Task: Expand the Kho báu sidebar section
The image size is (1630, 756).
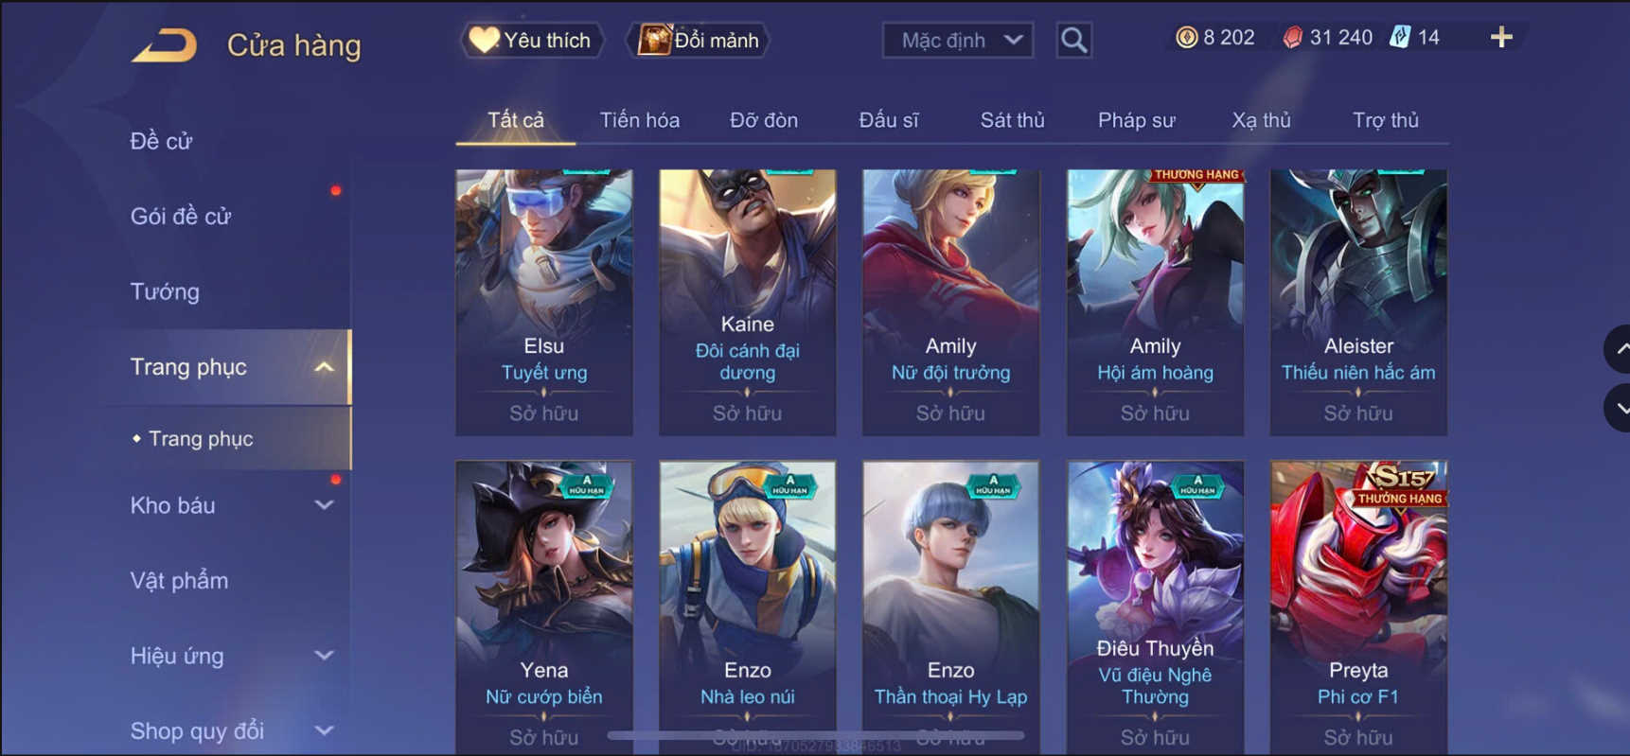Action: [x=324, y=505]
